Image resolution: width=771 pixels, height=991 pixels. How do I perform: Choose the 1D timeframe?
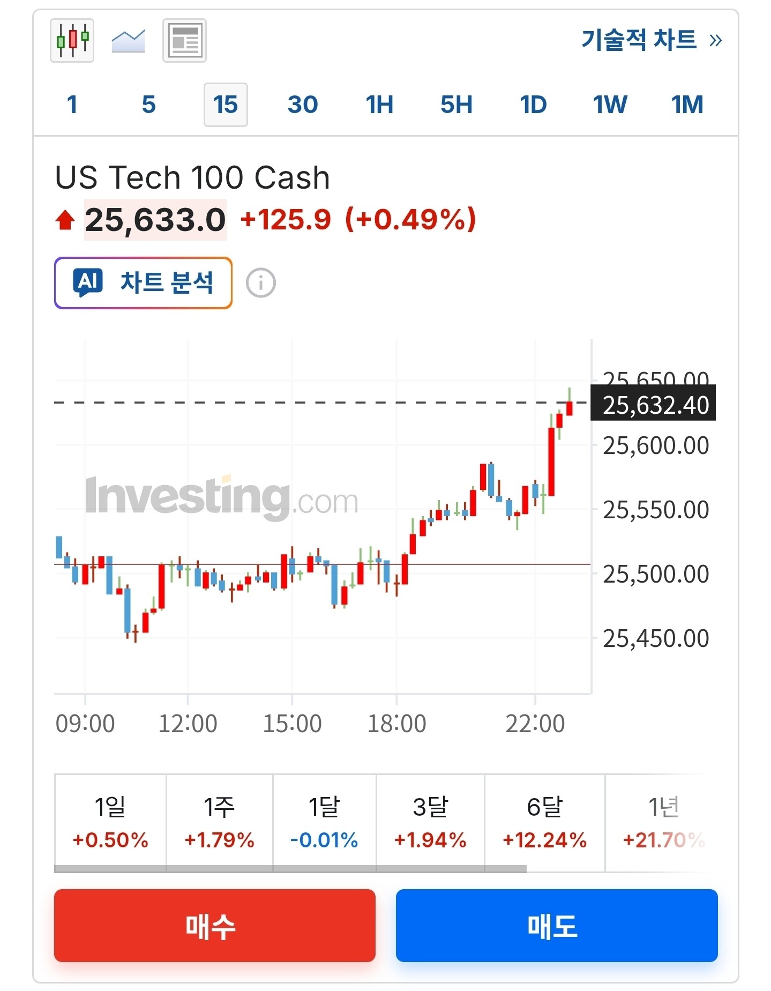[533, 105]
